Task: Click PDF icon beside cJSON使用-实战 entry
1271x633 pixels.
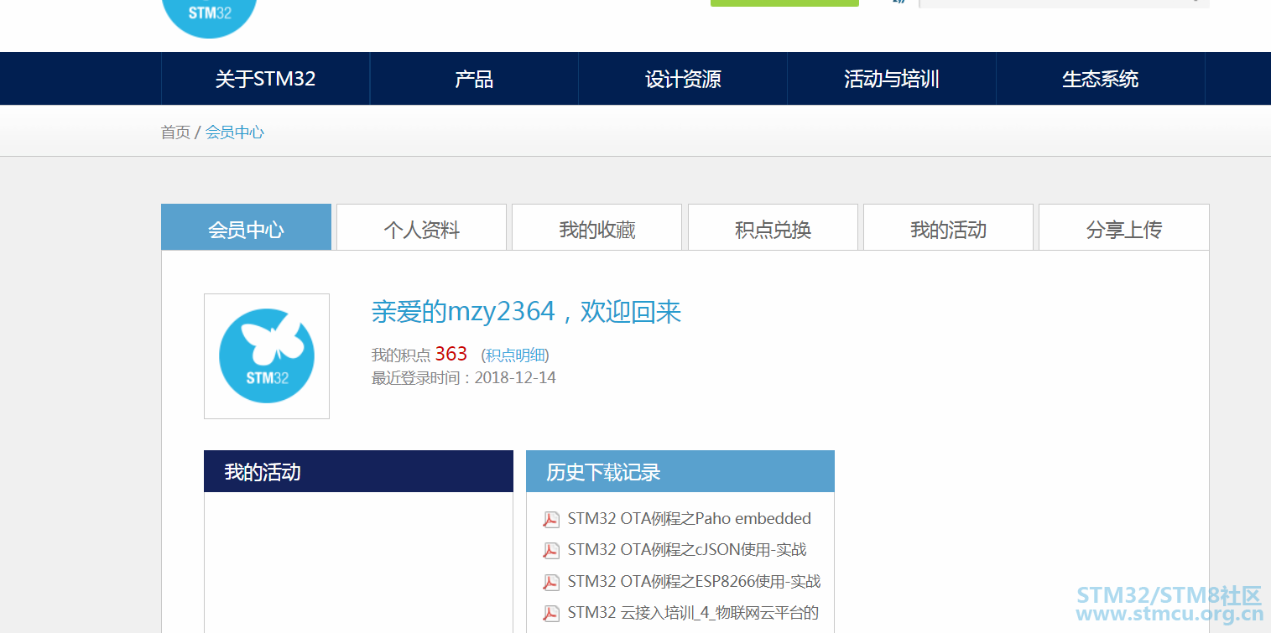Action: (x=550, y=550)
